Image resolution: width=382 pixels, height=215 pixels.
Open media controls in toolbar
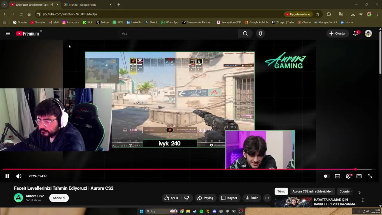(x=361, y=14)
